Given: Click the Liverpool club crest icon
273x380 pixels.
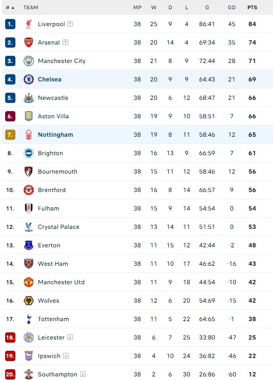Looking at the screenshot, I should click(x=29, y=24).
